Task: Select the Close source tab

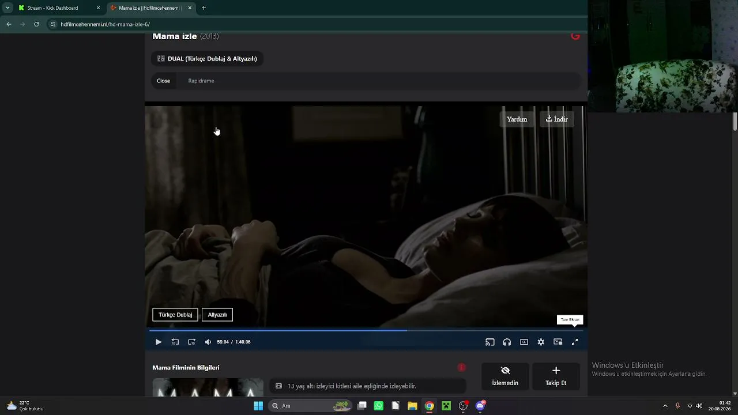Action: 164,81
